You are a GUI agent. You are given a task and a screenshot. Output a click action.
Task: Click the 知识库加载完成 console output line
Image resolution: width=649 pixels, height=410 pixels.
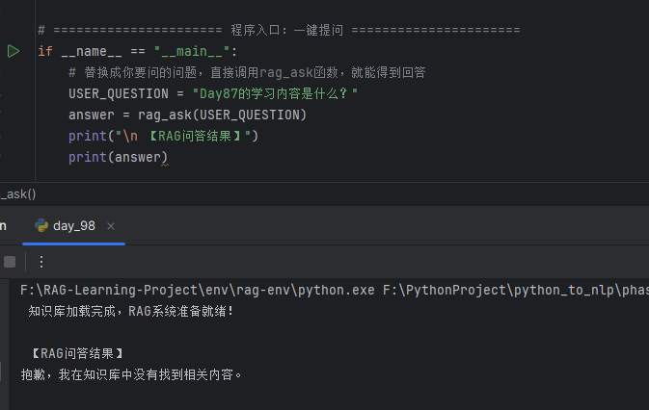pyautogui.click(x=131, y=311)
